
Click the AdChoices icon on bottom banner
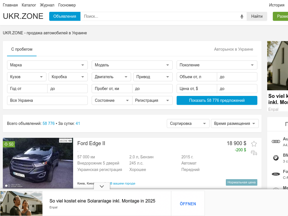coord(2,193)
